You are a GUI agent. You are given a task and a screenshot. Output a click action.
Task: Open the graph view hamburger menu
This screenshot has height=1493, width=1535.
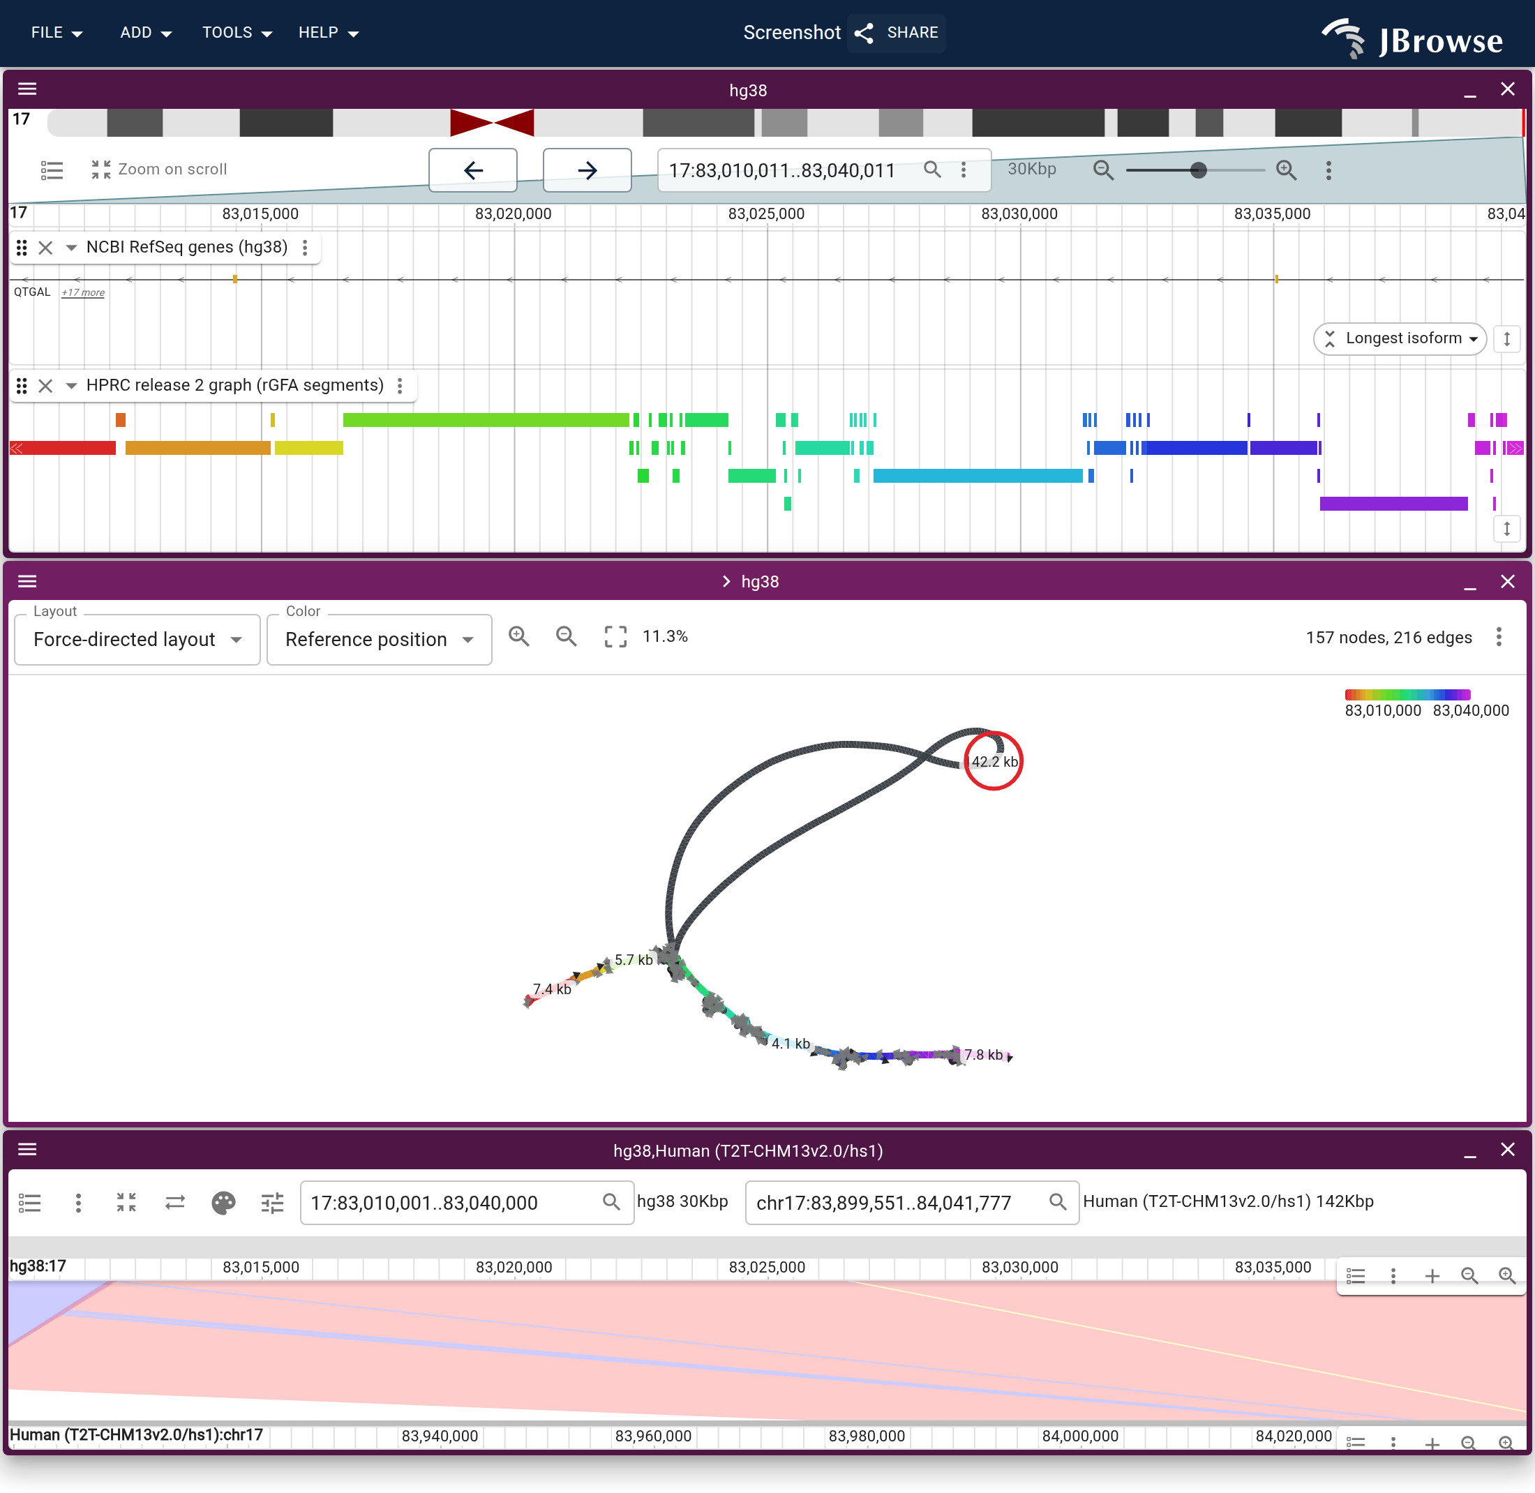click(x=27, y=581)
